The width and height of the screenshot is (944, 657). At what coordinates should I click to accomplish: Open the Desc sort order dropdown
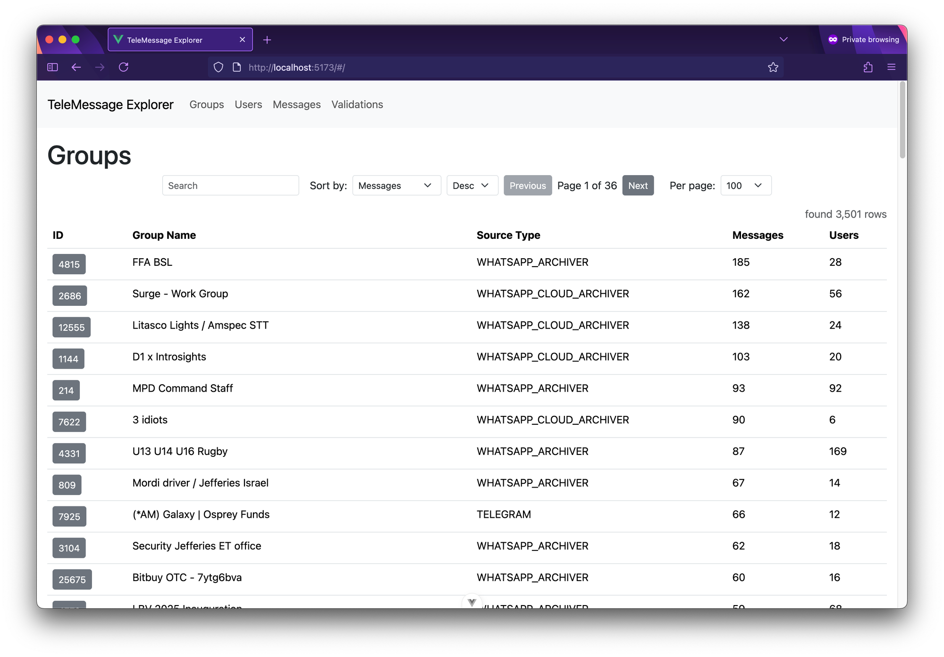tap(472, 185)
